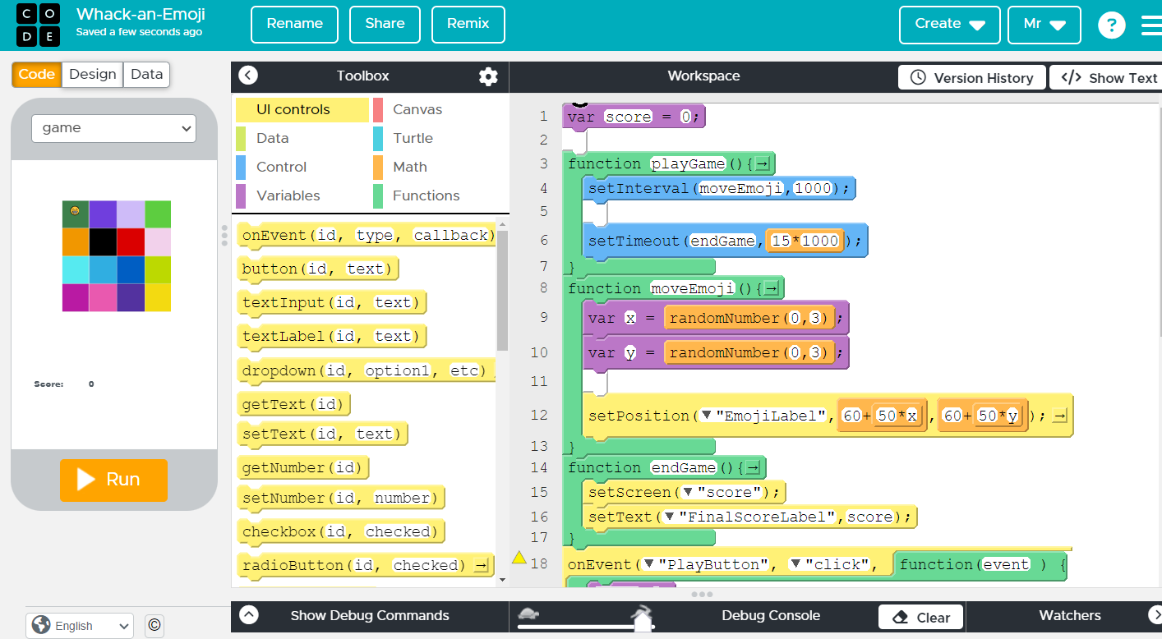Screen dimensions: 1162x639
Task: Click the Watchers panel arrow icon
Action: [1154, 615]
